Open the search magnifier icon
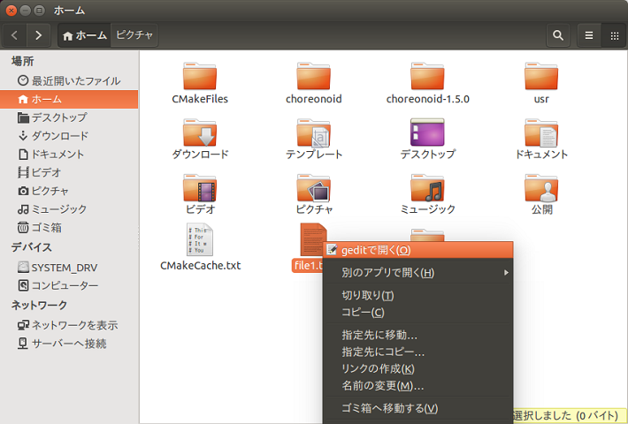The image size is (628, 424). coord(558,35)
